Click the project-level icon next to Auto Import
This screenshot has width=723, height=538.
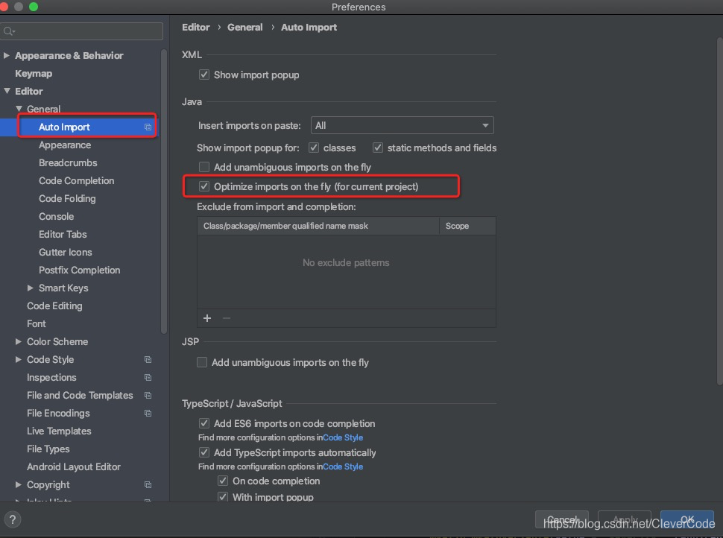(x=148, y=127)
